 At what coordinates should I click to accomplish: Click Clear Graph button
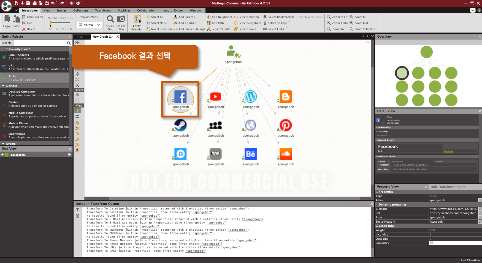click(33, 17)
